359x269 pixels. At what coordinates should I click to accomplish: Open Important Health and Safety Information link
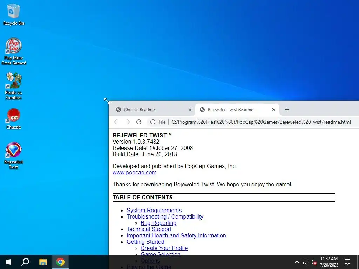[x=176, y=236]
